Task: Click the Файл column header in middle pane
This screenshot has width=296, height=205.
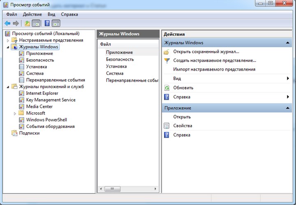Action: coord(128,44)
